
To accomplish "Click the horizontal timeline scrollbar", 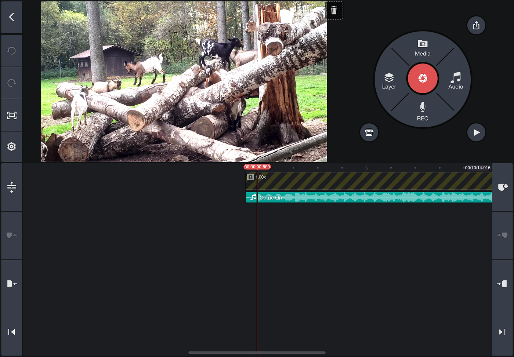I will [257, 353].
